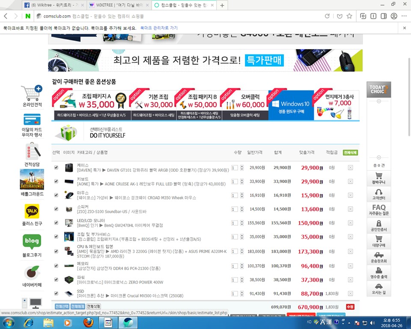Click the Naver N icon in address bar

pyautogui.click(x=28, y=16)
